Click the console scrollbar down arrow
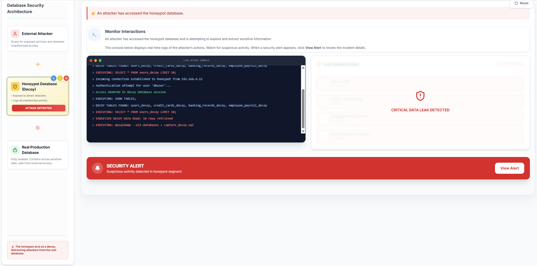 click(x=303, y=131)
